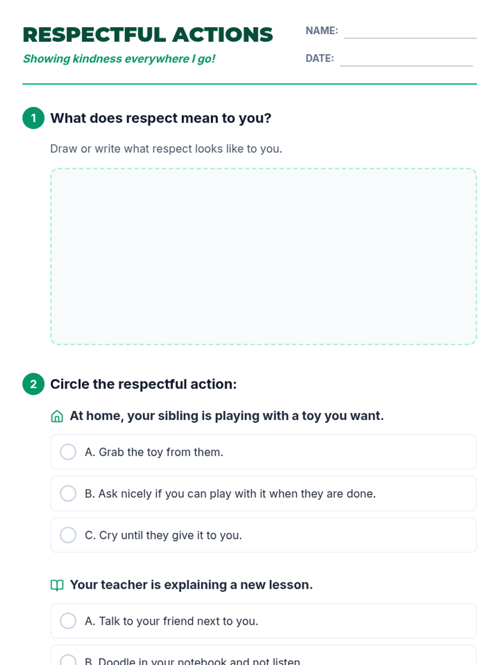Click the NAME line field
499x665 pixels.
[410, 32]
